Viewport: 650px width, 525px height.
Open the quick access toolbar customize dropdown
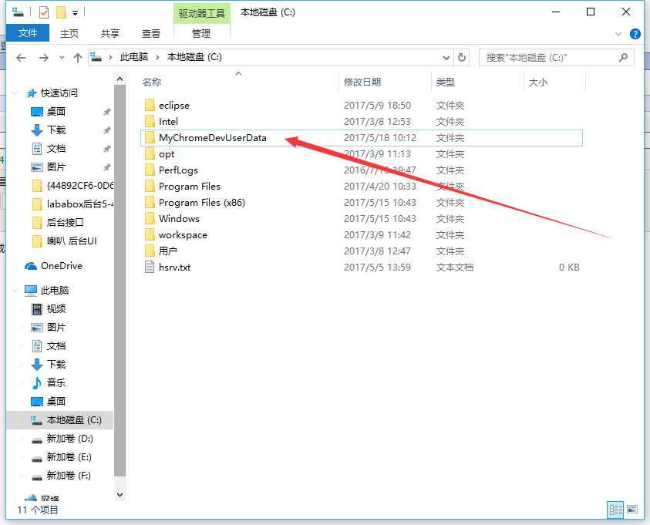point(75,13)
